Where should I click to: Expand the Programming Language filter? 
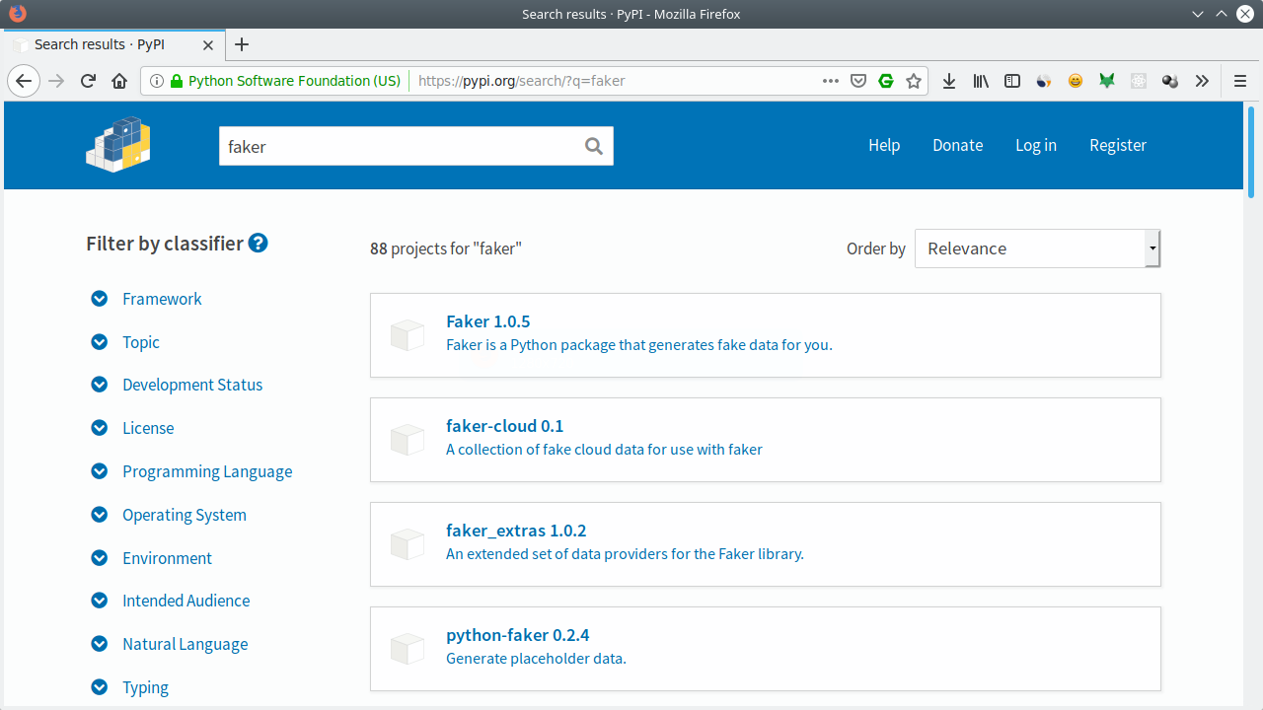207,471
